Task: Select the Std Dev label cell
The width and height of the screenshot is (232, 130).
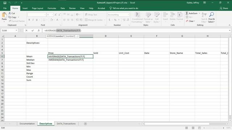Action: click(37, 63)
